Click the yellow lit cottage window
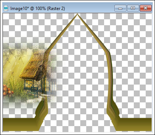Screen dimensions: 155x135 (29, 84)
